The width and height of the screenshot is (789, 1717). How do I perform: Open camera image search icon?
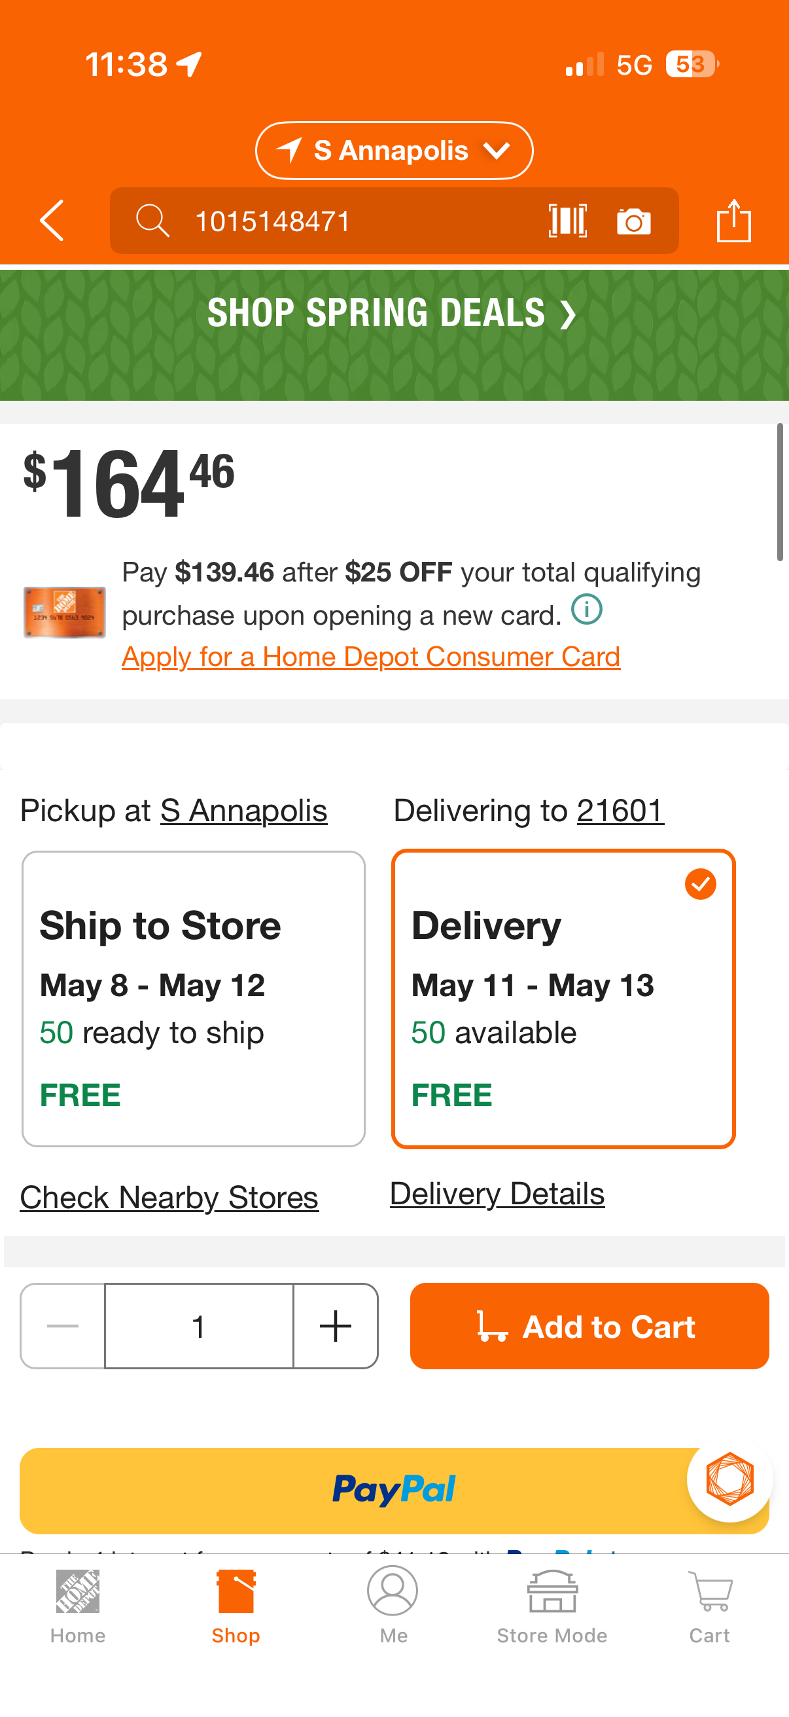(x=634, y=221)
